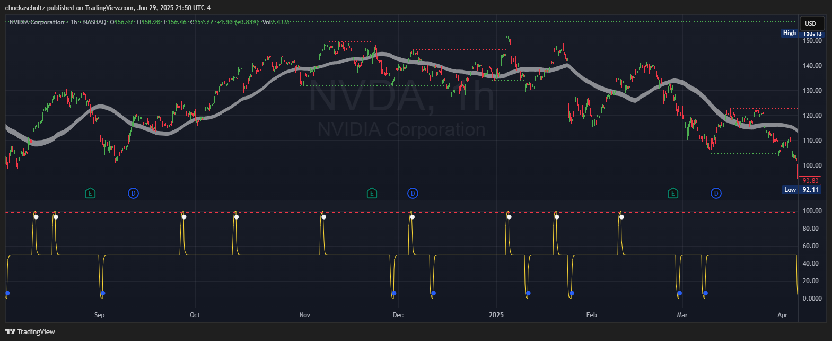Click 110.00 on the price axis
The height and width of the screenshot is (341, 832).
click(x=812, y=141)
